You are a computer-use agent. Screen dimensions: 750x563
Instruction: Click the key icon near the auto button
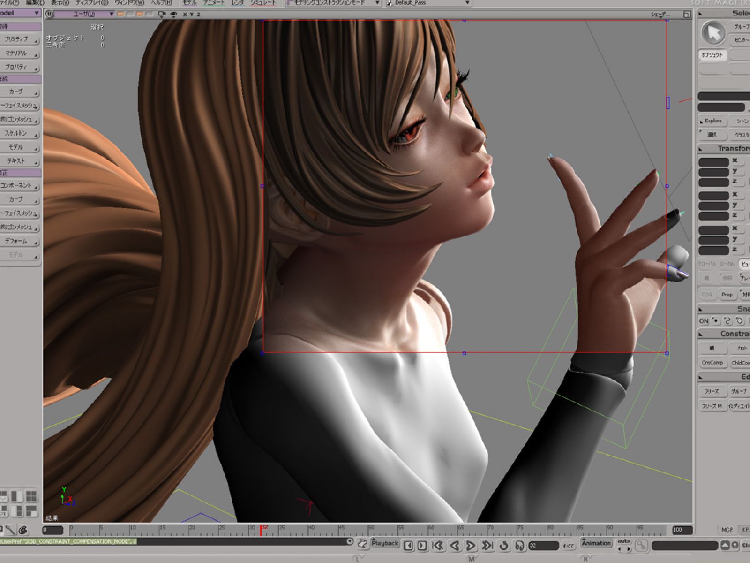(x=641, y=546)
